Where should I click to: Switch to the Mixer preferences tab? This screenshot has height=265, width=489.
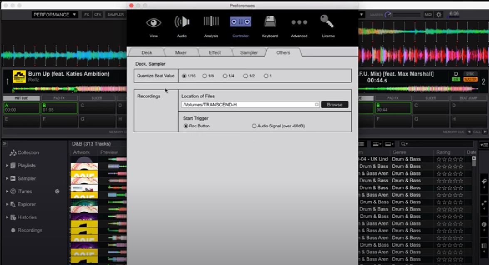coord(180,52)
